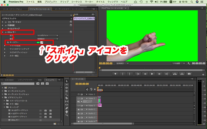The width and height of the screenshot is (207, 129).
Task: Reset the Opacity effect
Action: pyautogui.click(x=71, y=25)
